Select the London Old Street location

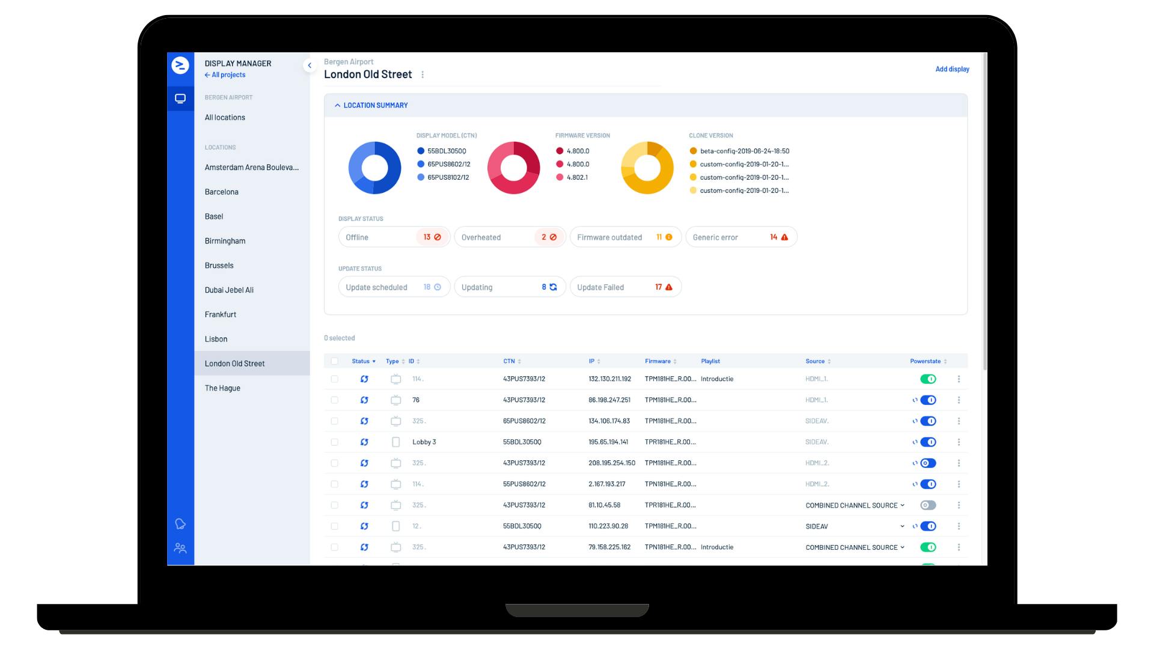tap(234, 363)
